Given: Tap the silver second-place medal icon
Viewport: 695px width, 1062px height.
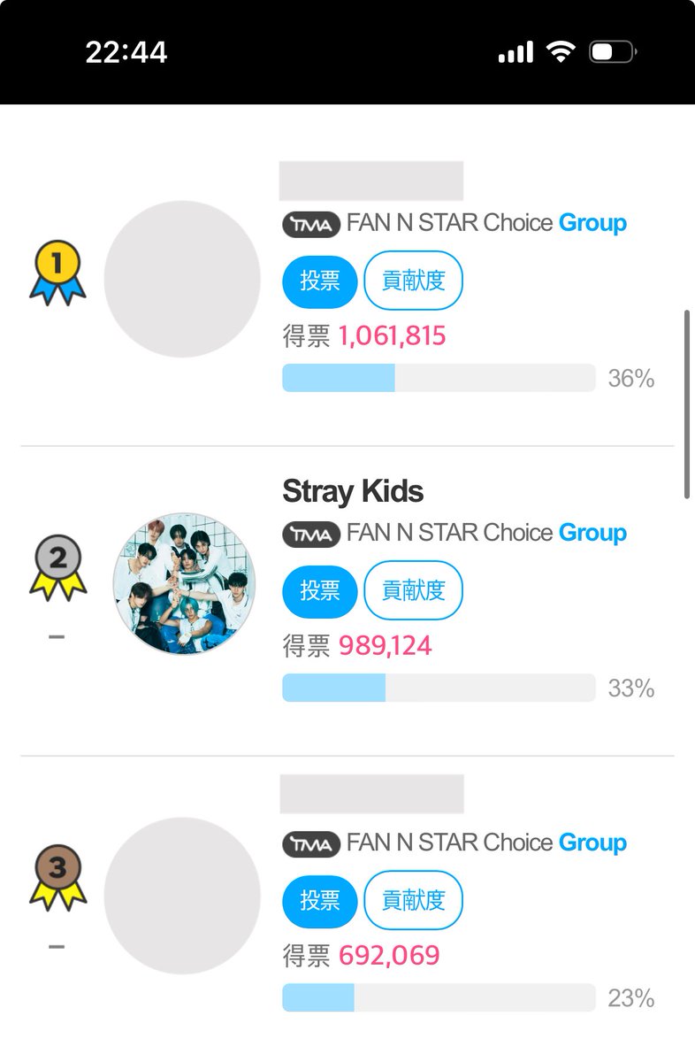Looking at the screenshot, I should [57, 569].
